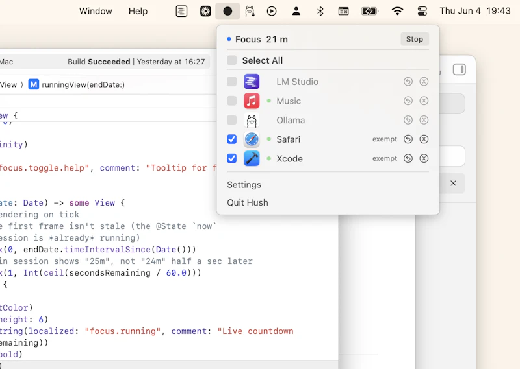Screen dimensions: 520x369
Task: Choose Quit Hush
Action: click(248, 202)
